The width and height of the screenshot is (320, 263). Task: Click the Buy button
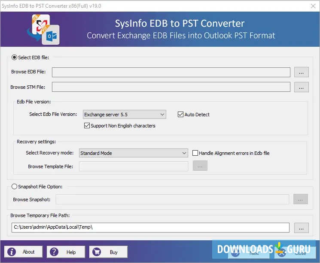pos(108,252)
